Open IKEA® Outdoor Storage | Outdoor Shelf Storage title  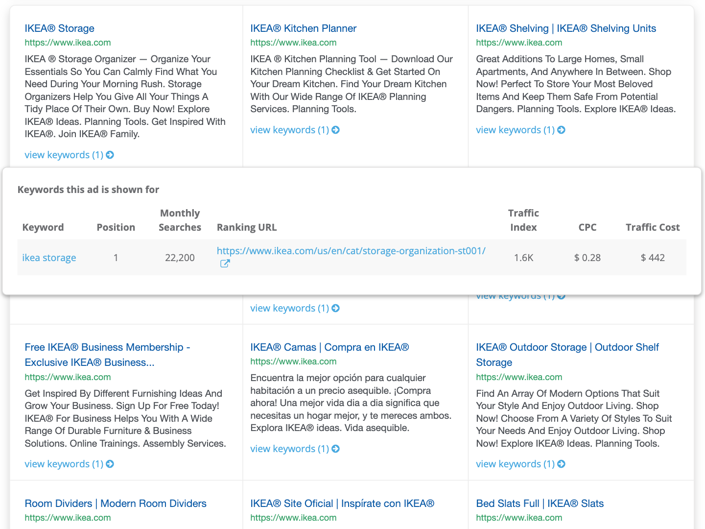(x=567, y=355)
